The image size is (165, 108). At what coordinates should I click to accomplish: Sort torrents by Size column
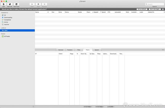[x=53, y=12]
